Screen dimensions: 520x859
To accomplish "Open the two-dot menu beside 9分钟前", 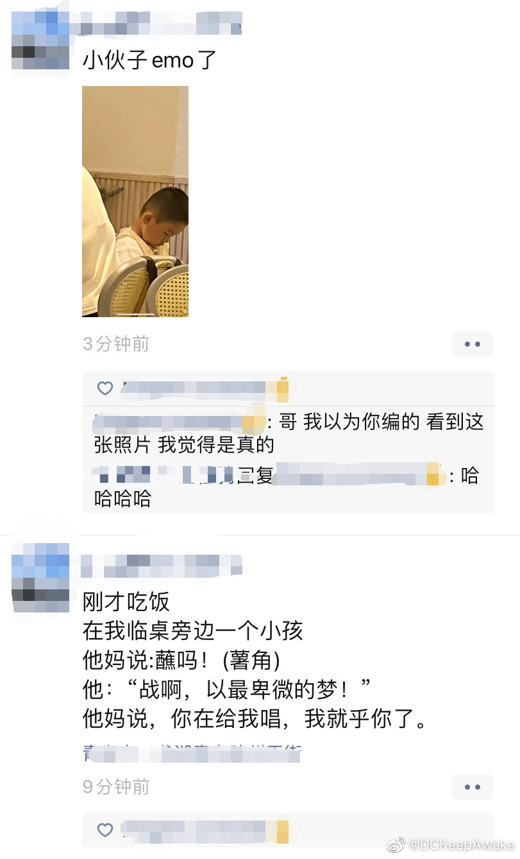I will (473, 786).
